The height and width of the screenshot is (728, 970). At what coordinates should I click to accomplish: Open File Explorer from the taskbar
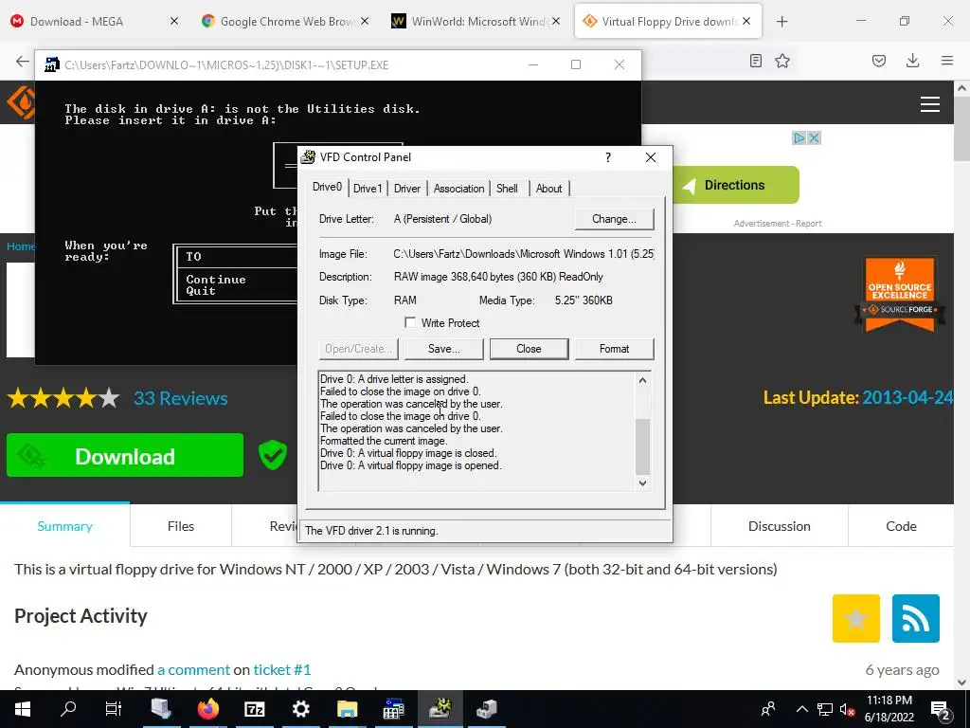[x=347, y=709]
